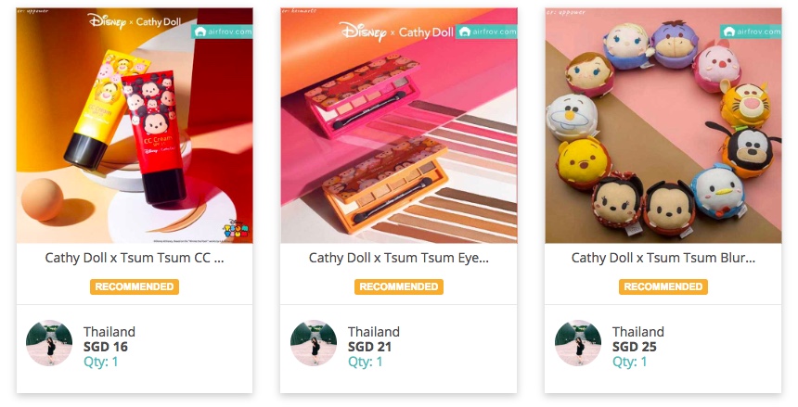Open the CC Cream product image
This screenshot has height=407, width=798.
[x=135, y=125]
